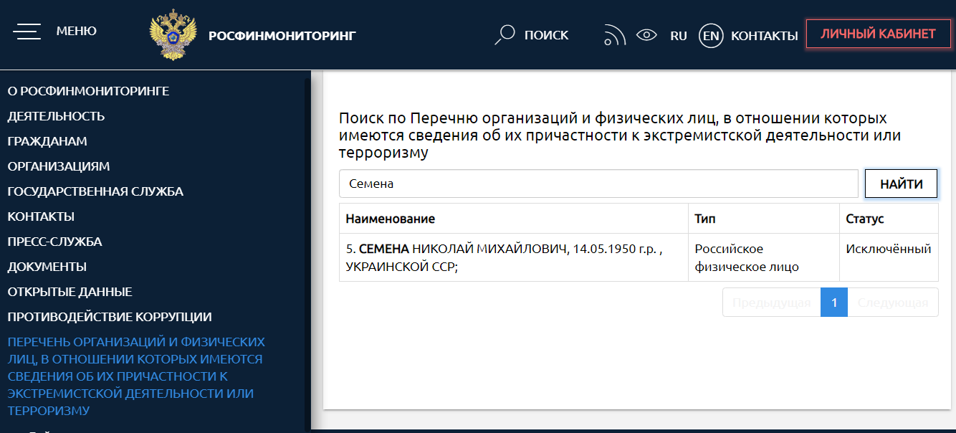Toggle visually impaired mode eye icon

coord(646,34)
